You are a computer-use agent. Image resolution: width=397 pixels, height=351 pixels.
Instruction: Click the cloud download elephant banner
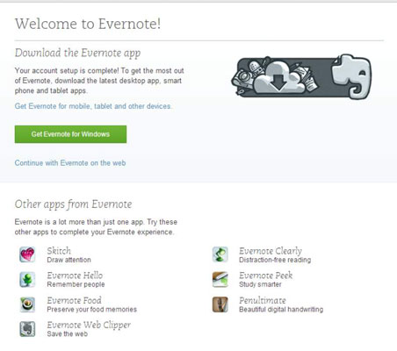[301, 76]
